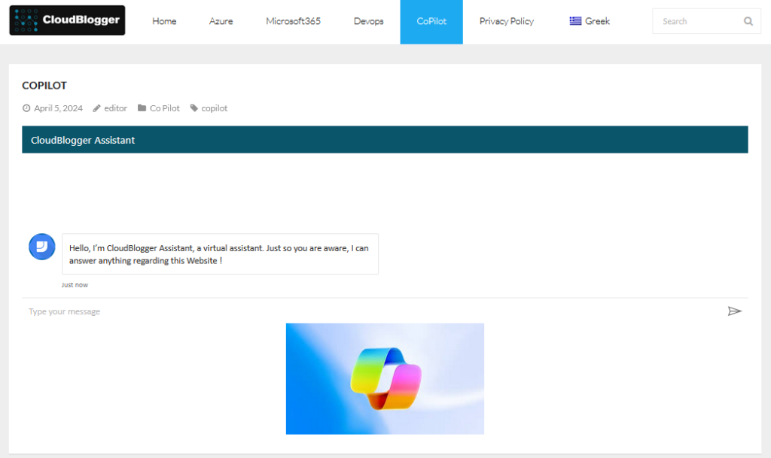Send message with paper plane icon
This screenshot has height=458, width=771.
[x=734, y=311]
